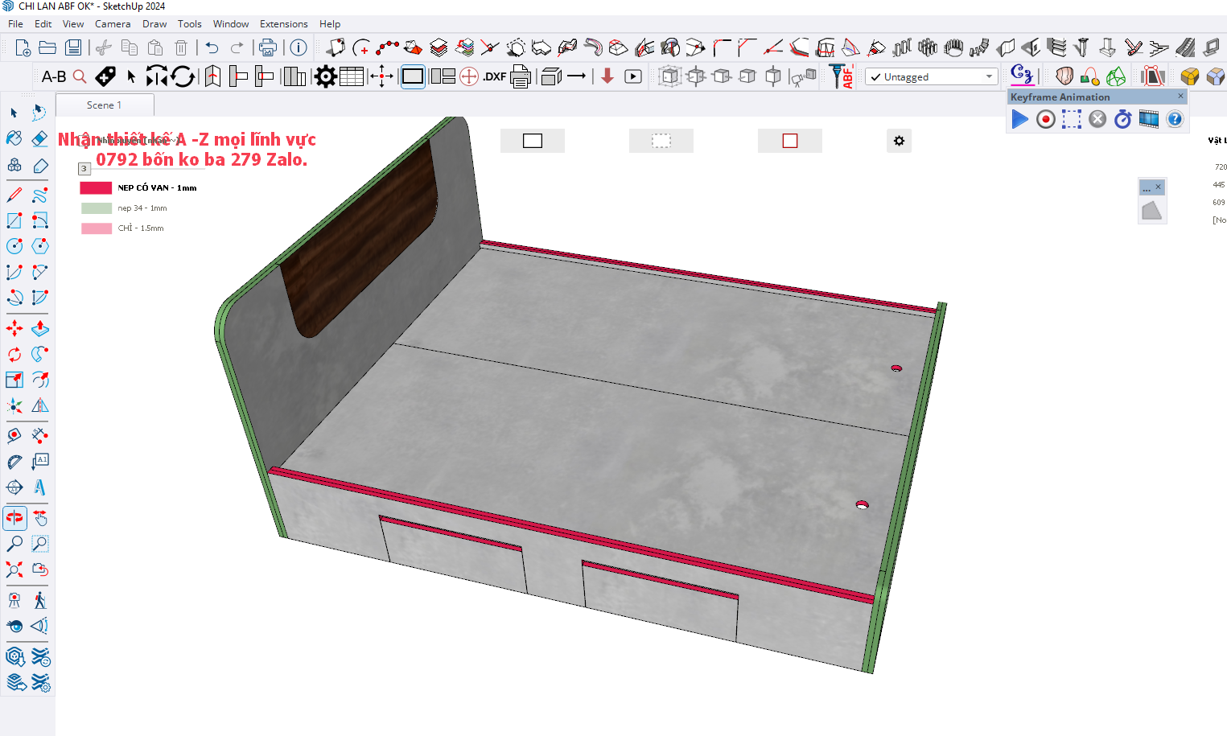
Task: Click the Zoom Extents icon
Action: [x=14, y=569]
